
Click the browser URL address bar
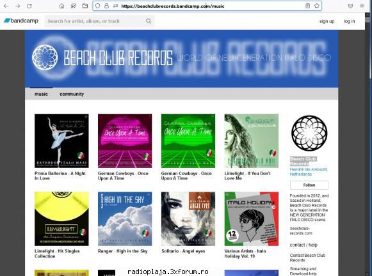(207, 6)
